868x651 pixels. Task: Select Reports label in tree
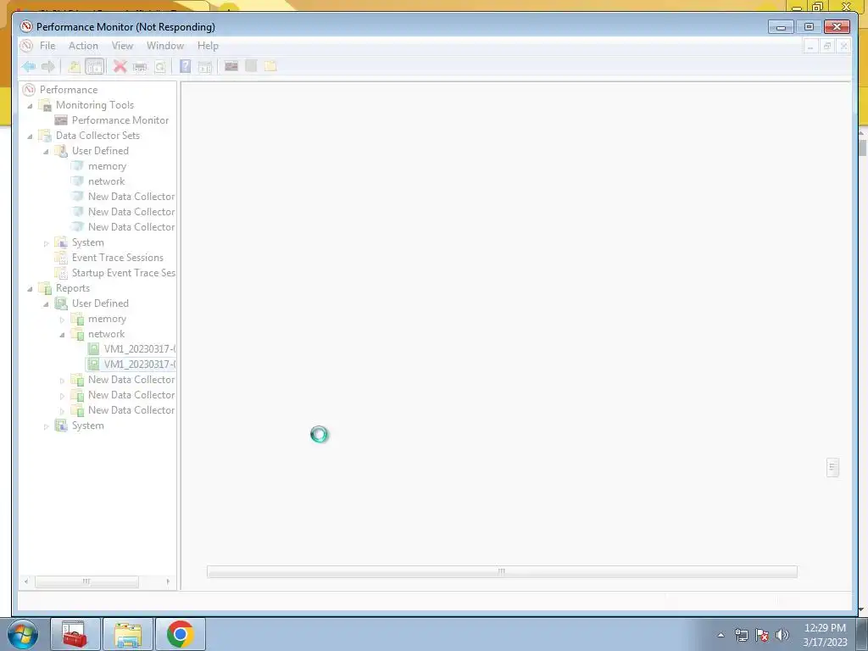73,288
